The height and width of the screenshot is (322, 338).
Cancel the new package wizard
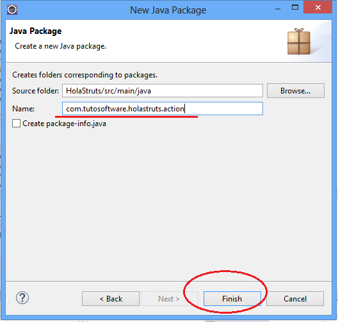[x=295, y=299]
